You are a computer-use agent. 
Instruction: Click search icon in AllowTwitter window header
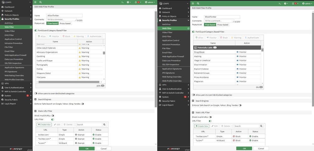pos(41,2)
